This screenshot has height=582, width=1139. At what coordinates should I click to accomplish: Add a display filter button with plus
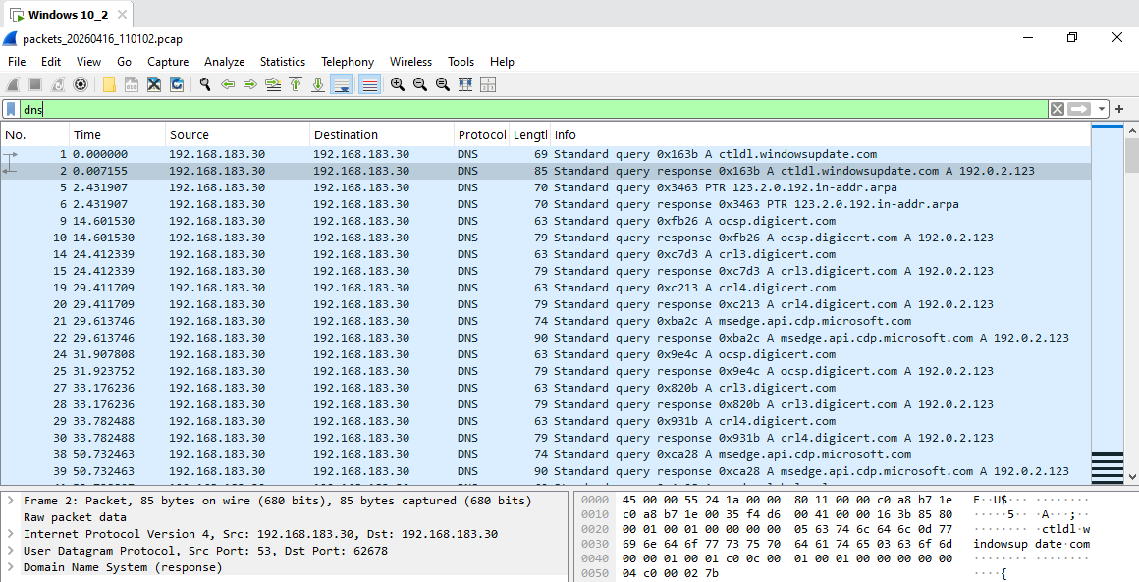pyautogui.click(x=1119, y=109)
